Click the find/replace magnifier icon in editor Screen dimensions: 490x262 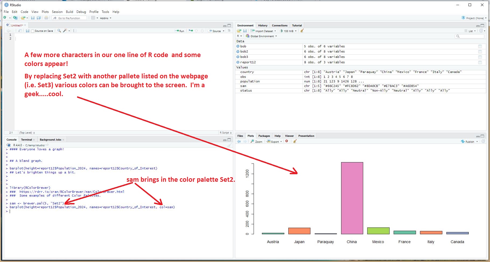[x=59, y=31]
